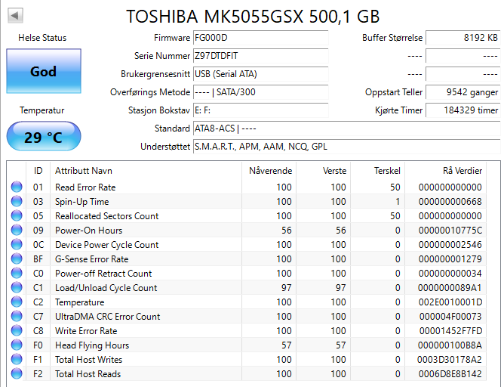Click status icon for Write Error Rate
Viewport: 504px width, 387px height.
pos(17,330)
